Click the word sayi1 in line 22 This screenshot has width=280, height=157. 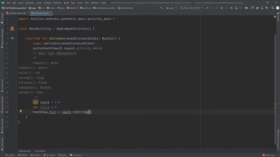coord(45,102)
